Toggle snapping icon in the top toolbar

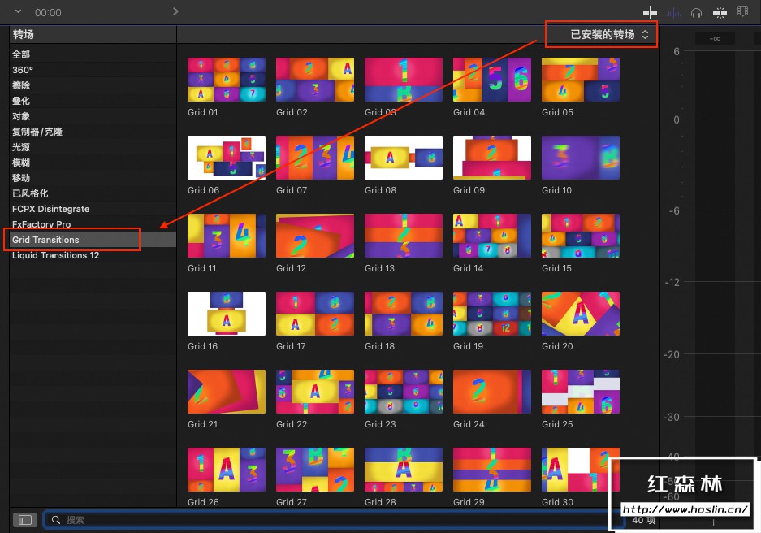720,13
